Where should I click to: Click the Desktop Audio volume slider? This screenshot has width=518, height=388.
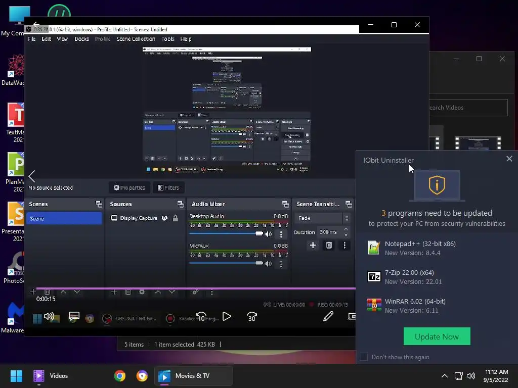[x=226, y=233]
